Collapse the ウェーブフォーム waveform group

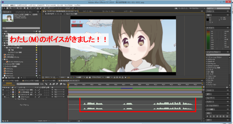[x=16, y=99]
